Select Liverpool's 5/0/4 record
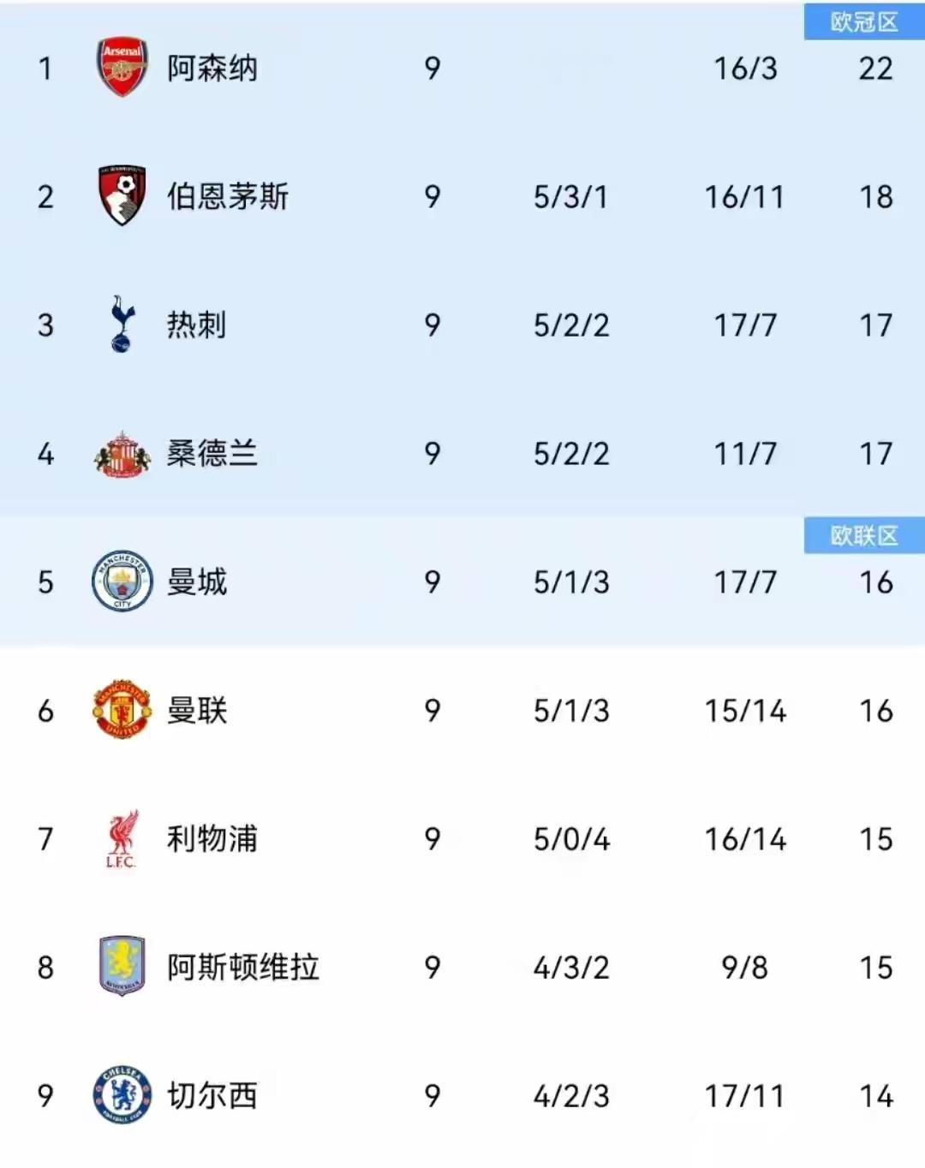 pos(571,839)
